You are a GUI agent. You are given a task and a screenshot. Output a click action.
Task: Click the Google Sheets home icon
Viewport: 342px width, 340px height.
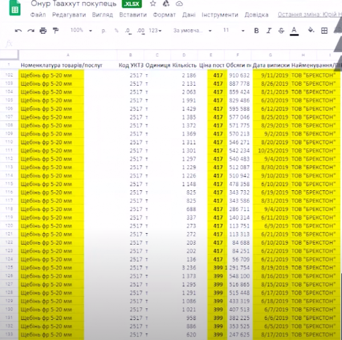pos(15,8)
